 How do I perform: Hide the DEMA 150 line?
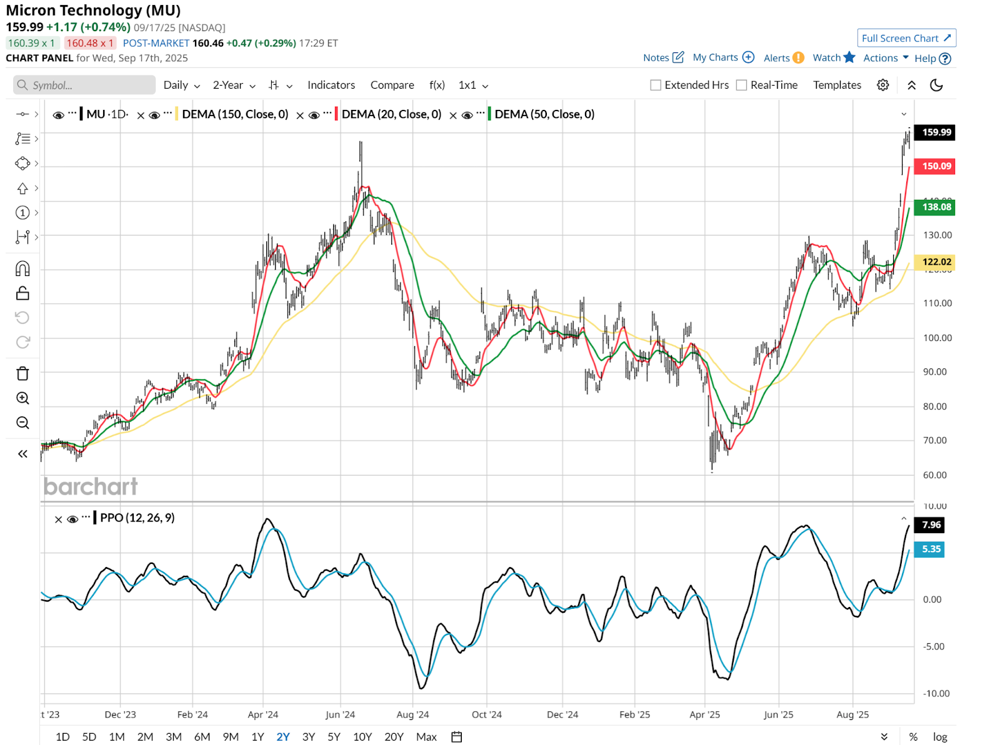154,115
